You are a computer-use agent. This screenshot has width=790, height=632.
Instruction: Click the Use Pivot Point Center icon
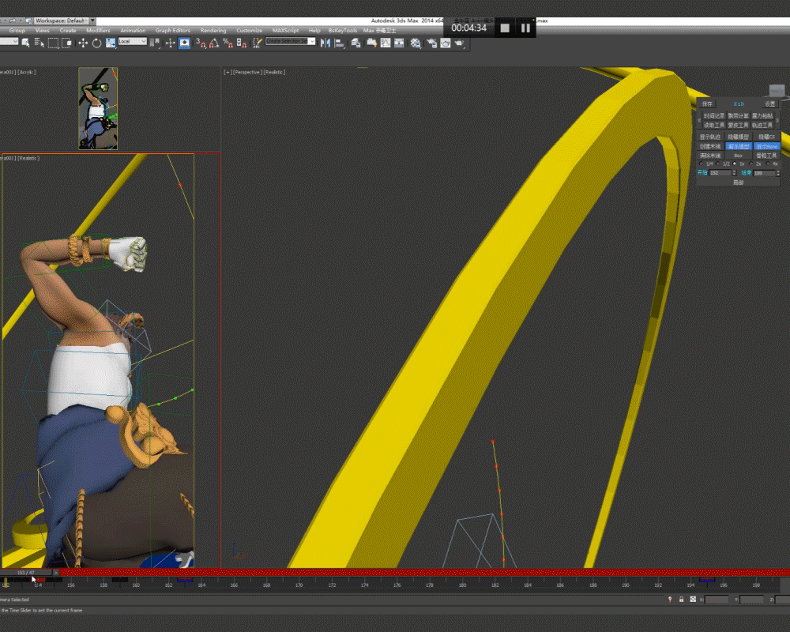click(156, 43)
